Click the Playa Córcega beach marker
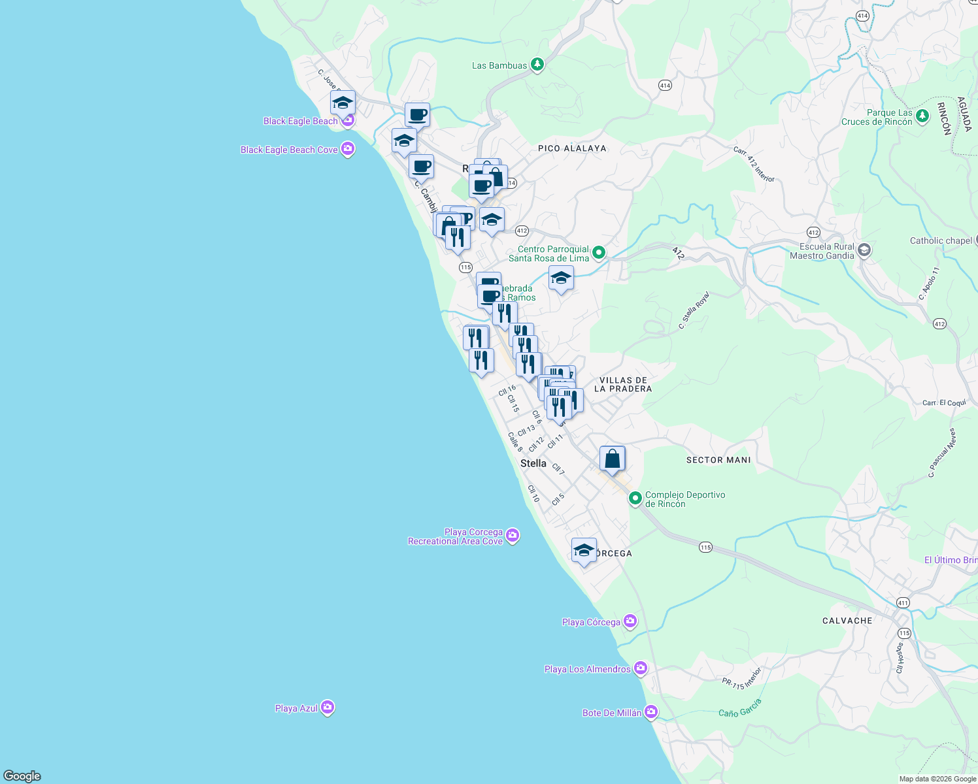The image size is (978, 784). (629, 621)
